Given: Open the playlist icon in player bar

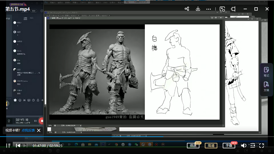Looking at the screenshot, I should click(x=253, y=145).
